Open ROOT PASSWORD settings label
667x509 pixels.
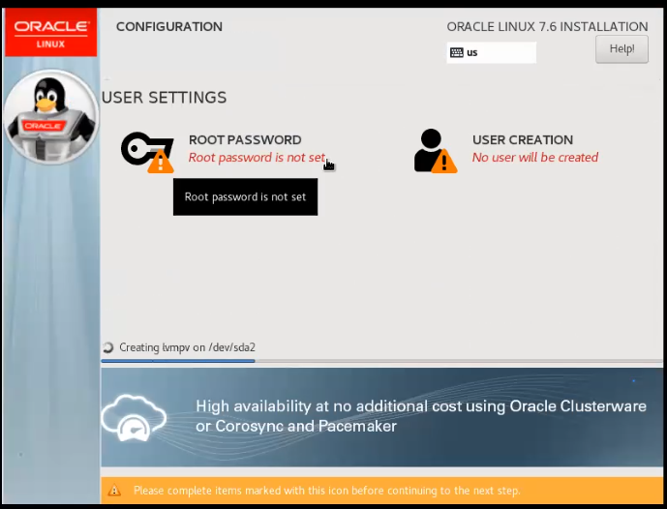[x=245, y=140]
